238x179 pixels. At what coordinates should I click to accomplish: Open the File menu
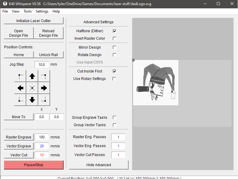[x=5, y=11]
